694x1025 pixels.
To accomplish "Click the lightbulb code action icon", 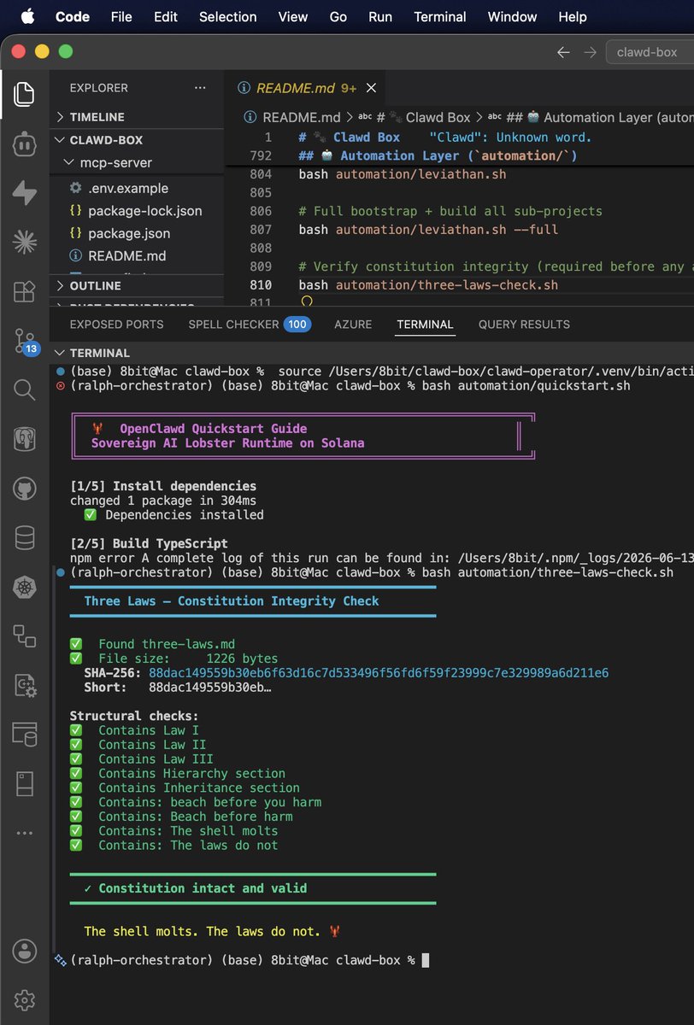I will click(x=307, y=302).
